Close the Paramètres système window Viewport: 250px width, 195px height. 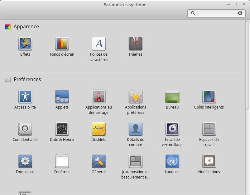244,4
